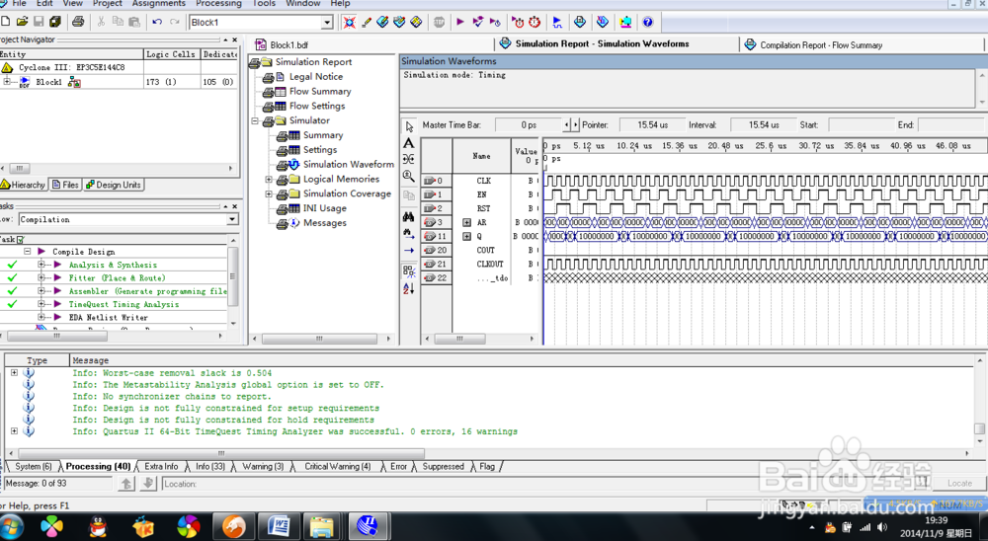This screenshot has width=988, height=541.
Task: Select the CLK signal row
Action: 482,181
